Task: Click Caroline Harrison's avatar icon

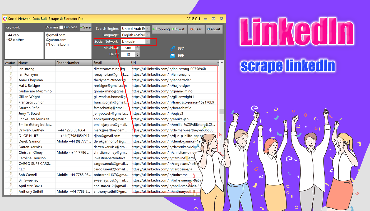Action: point(11,158)
